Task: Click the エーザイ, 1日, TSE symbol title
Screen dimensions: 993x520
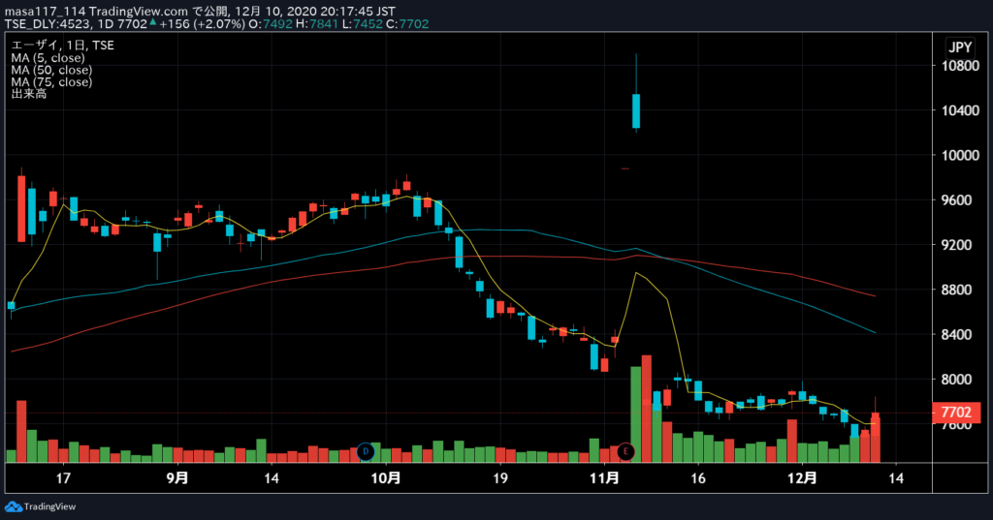Action: 62,45
